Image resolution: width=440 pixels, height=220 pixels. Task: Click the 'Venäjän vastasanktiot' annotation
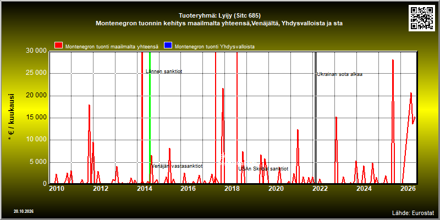[177, 166]
